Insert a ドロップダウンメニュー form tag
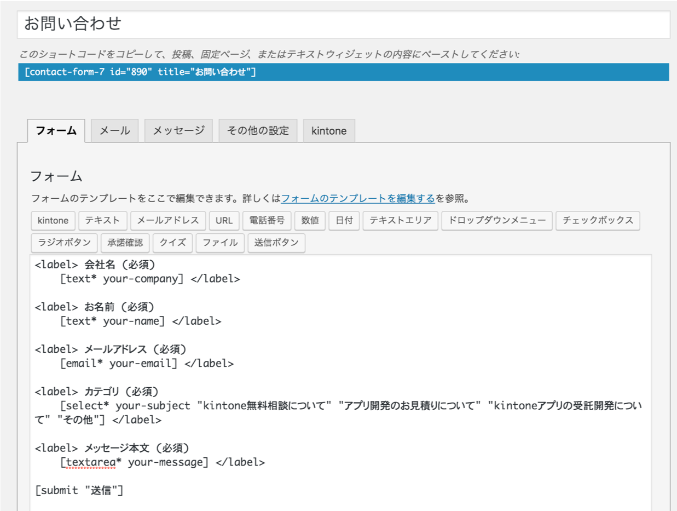Screen dimensions: 677x511 coord(495,221)
